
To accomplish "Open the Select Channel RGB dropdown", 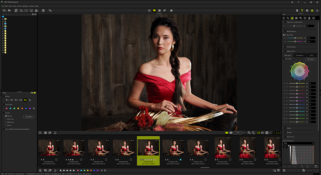I will click(x=299, y=143).
